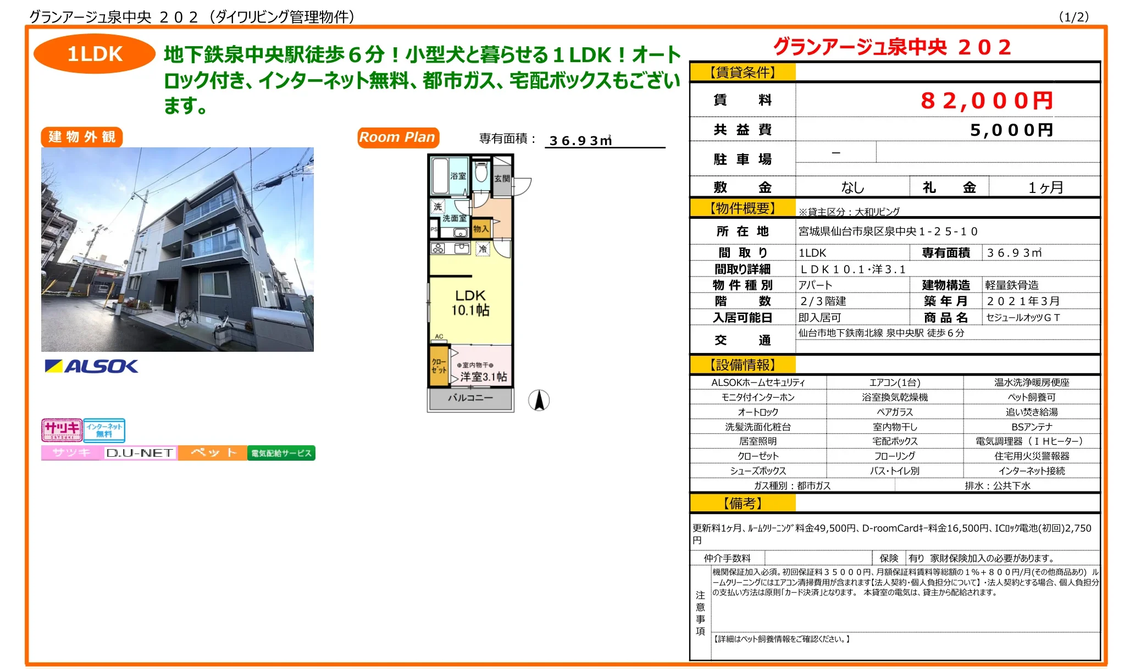Click the 商品名 value セジュールオッツGT
This screenshot has width=1130, height=669.
click(x=1023, y=318)
